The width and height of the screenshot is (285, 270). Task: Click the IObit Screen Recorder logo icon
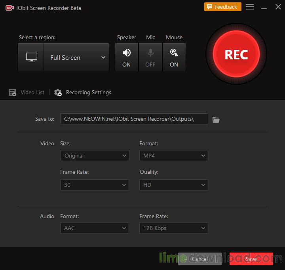point(9,8)
